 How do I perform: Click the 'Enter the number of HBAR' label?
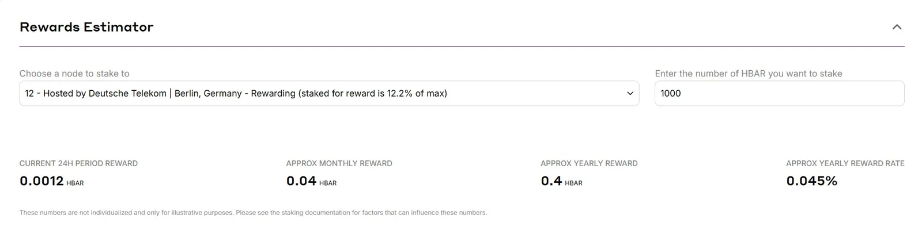coord(749,74)
